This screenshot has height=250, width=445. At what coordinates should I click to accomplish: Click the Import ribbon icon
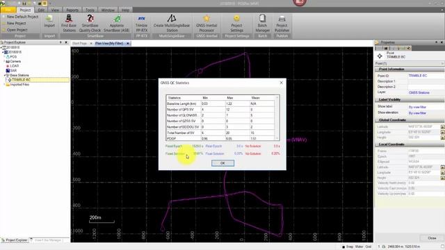click(x=49, y=22)
